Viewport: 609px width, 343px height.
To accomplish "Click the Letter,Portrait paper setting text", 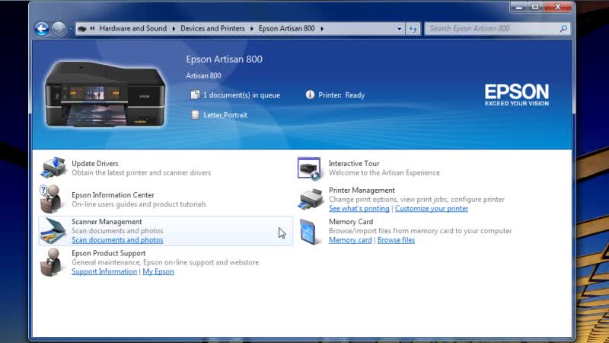I will click(225, 115).
